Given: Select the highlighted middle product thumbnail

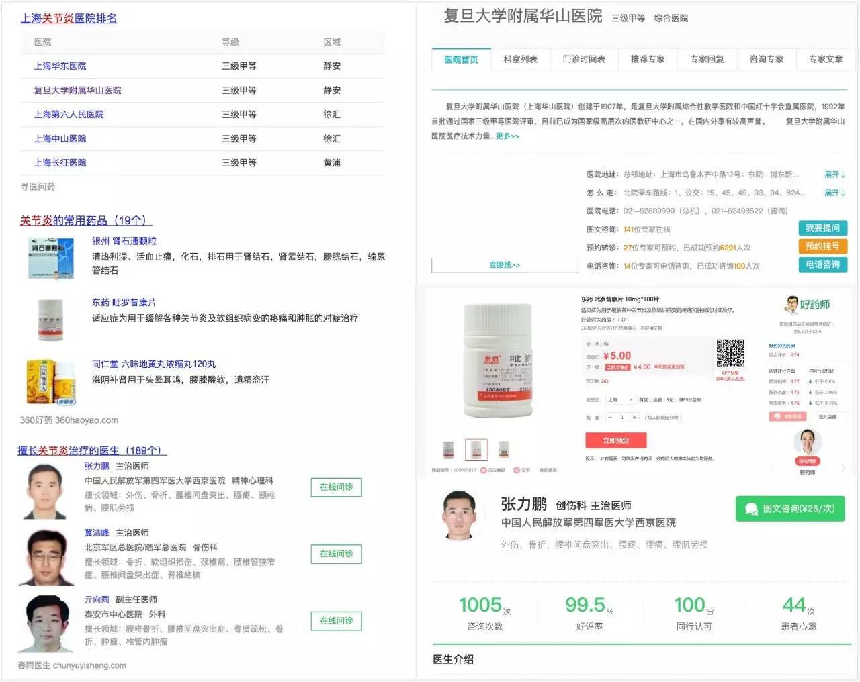Looking at the screenshot, I should [476, 450].
